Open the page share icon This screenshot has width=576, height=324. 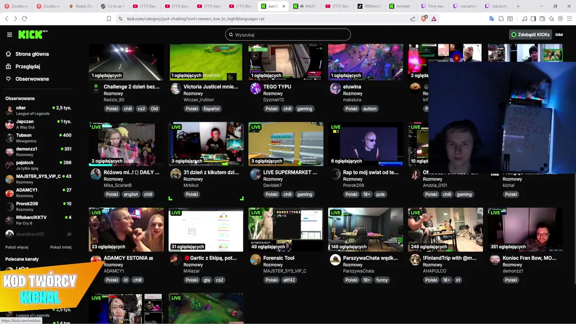[x=413, y=18]
